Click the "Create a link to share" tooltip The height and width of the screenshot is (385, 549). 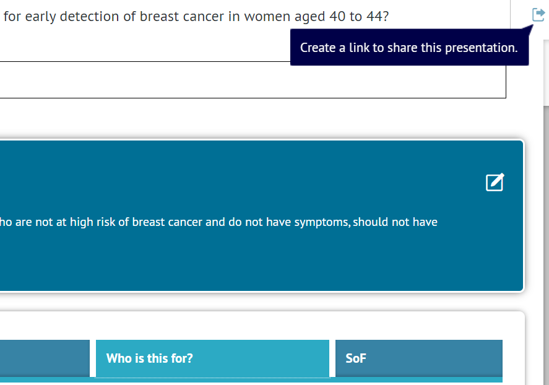409,48
